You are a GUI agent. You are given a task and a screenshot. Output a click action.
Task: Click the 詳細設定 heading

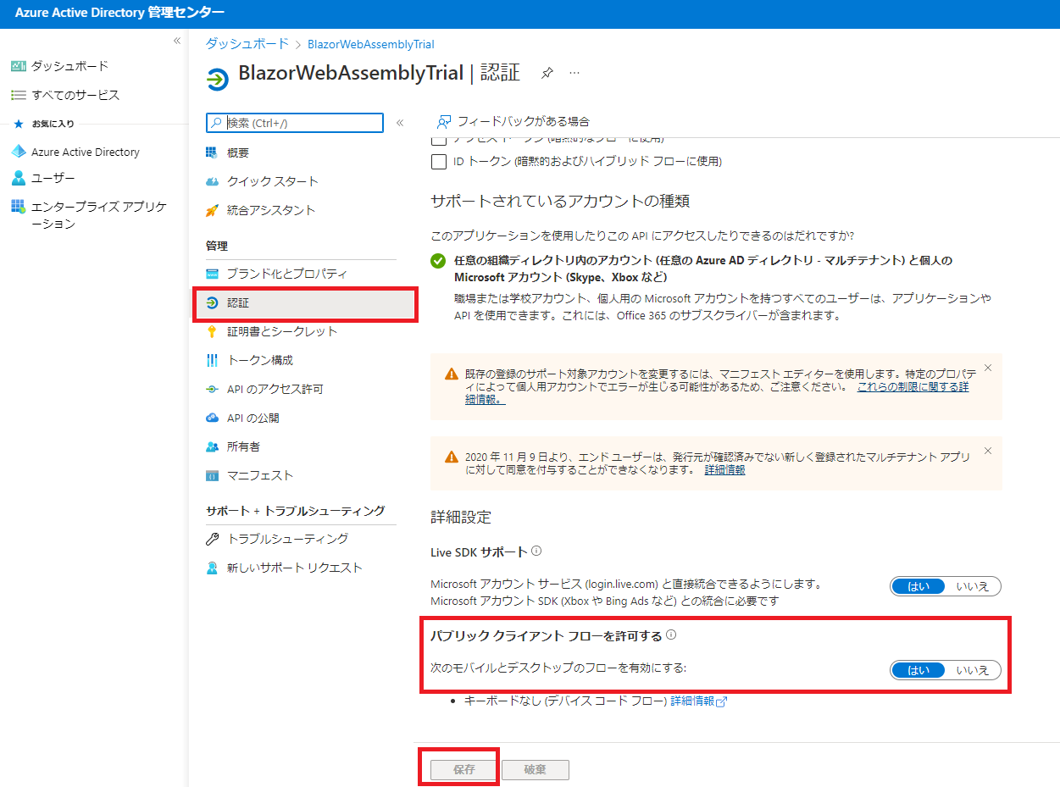click(x=461, y=517)
